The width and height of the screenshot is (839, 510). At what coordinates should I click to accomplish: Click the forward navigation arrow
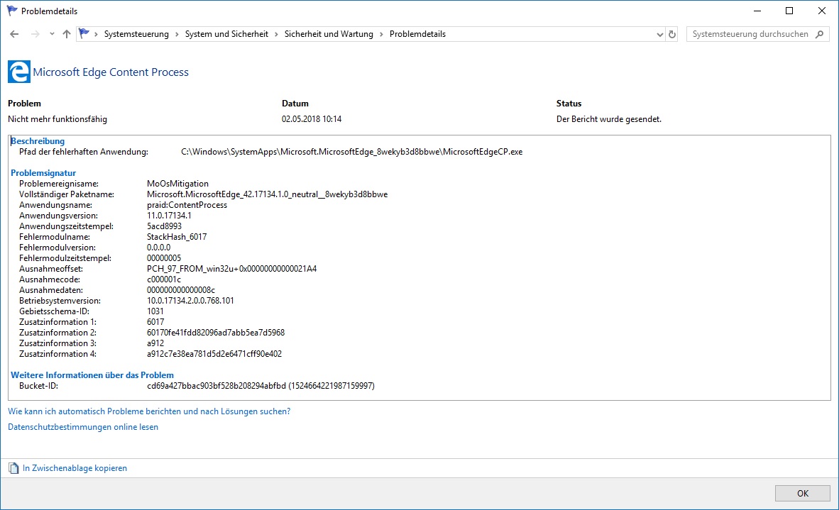pyautogui.click(x=35, y=34)
